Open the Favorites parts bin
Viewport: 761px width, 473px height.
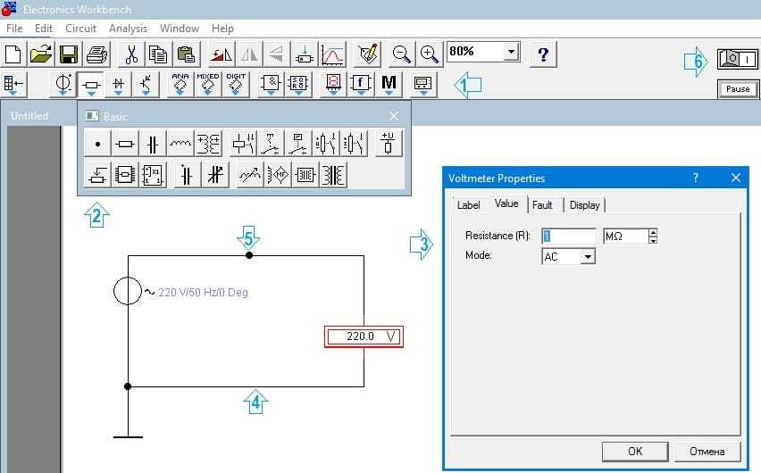[x=13, y=85]
